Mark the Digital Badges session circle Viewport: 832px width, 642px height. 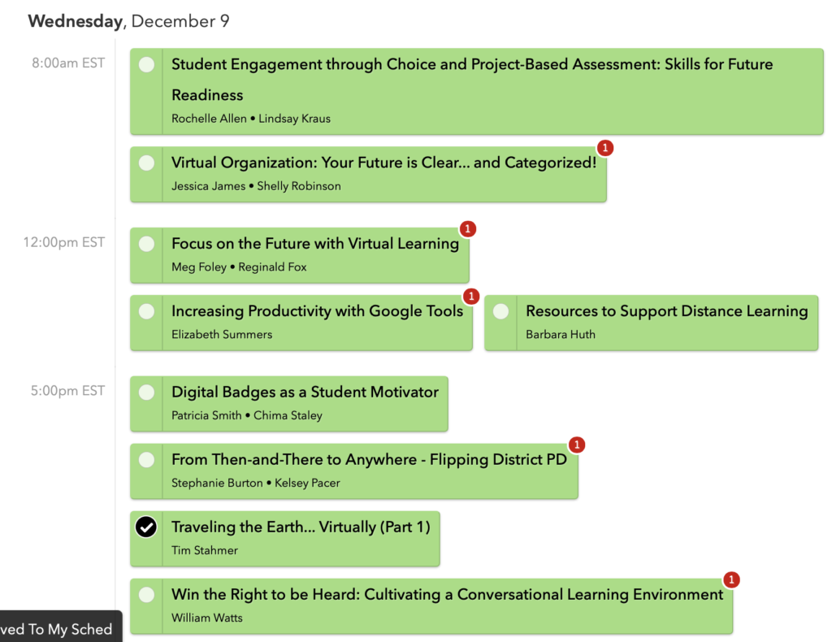146,393
